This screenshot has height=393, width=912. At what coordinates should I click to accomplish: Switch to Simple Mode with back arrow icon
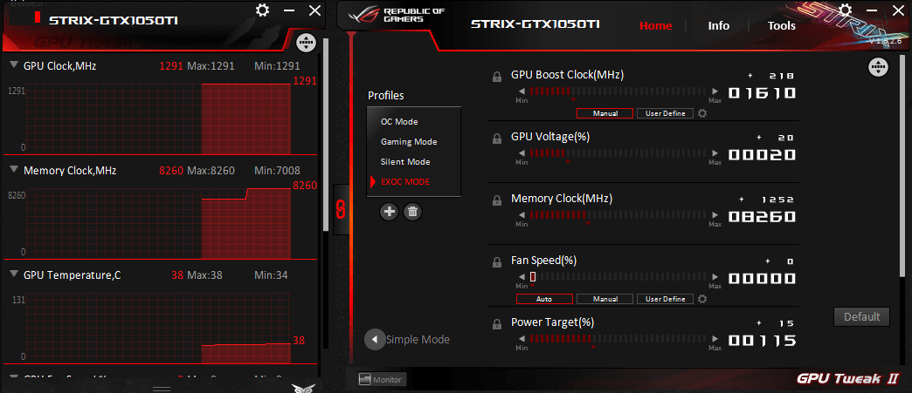(375, 339)
